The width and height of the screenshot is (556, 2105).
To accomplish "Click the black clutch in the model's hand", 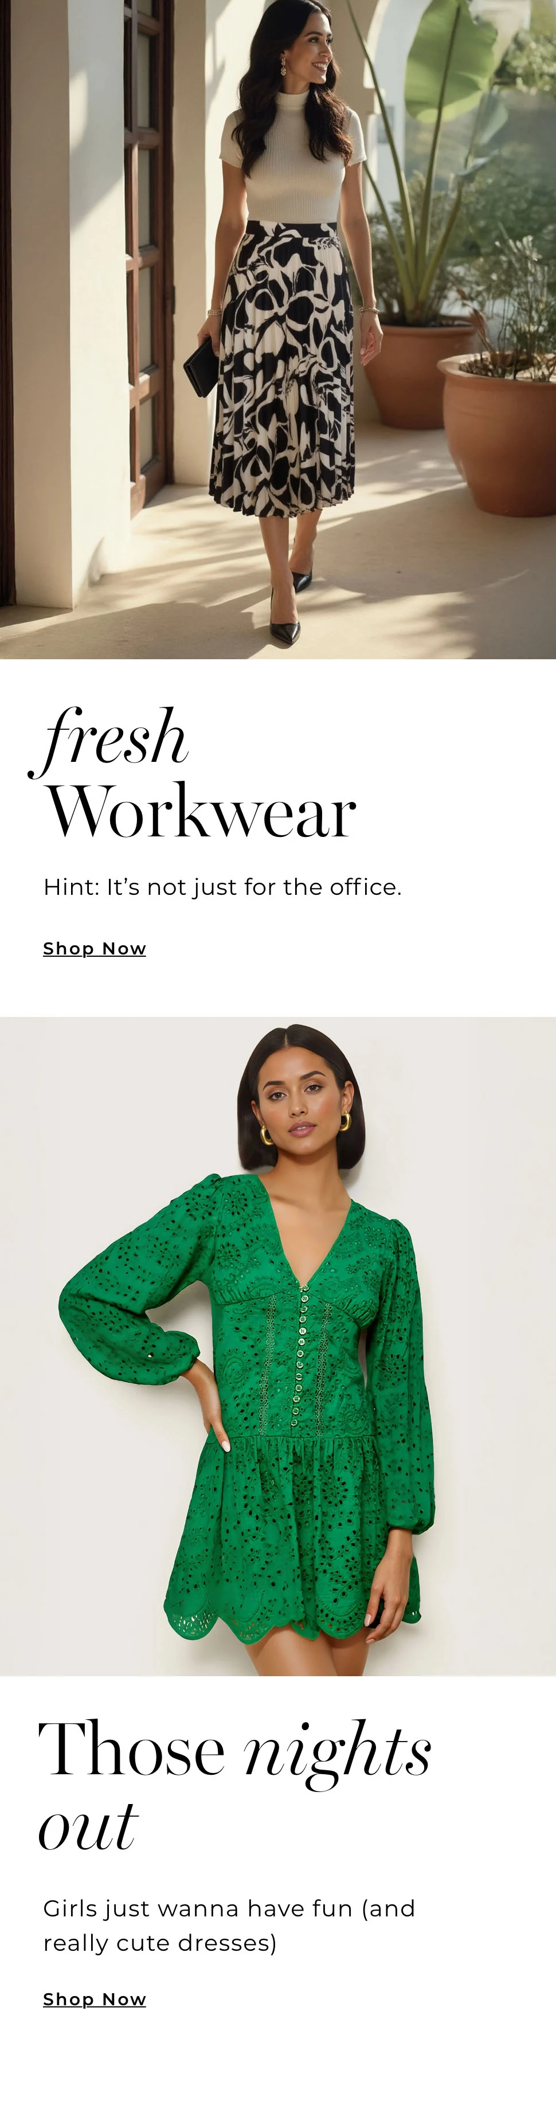I will click(199, 367).
